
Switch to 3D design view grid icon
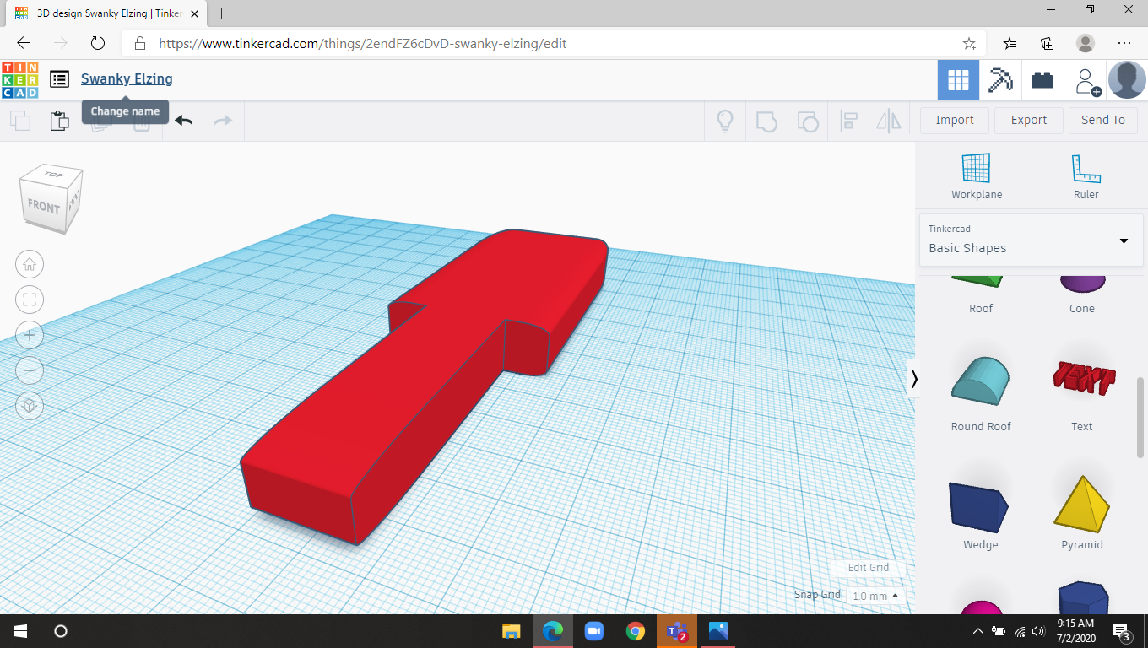[958, 80]
